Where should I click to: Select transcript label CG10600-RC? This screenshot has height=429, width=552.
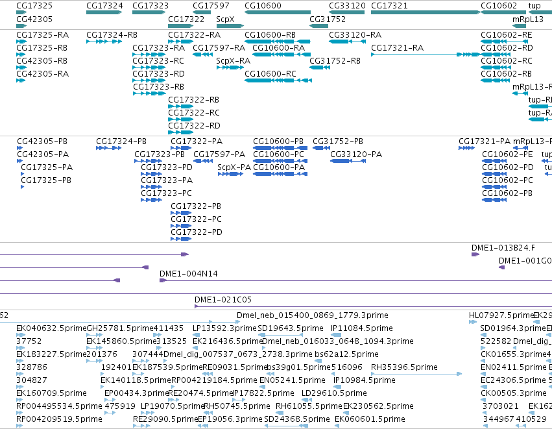[x=270, y=74]
